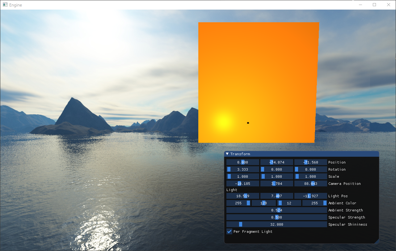Select the Camera Position field showing 88.043
Viewport: 396px width, 251px height.
click(x=310, y=183)
